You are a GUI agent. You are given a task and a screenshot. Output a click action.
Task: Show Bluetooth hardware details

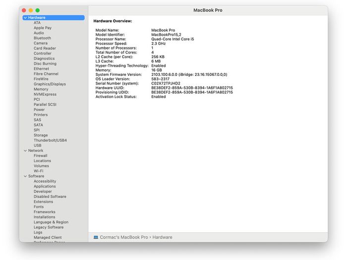pos(42,38)
